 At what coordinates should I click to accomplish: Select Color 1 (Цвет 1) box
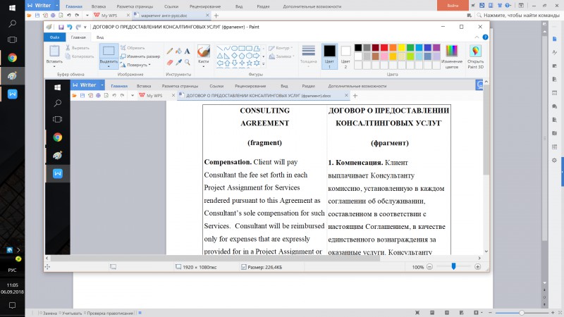point(329,51)
